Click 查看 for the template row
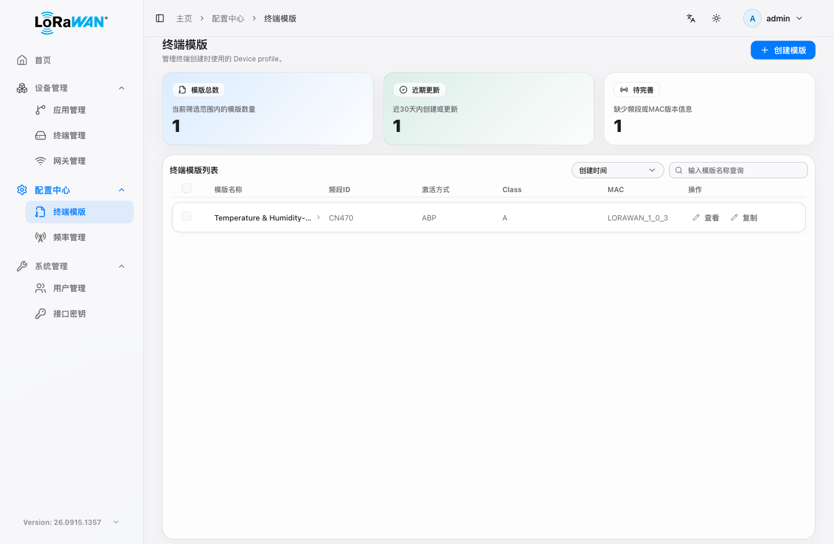Image resolution: width=834 pixels, height=544 pixels. (x=706, y=218)
